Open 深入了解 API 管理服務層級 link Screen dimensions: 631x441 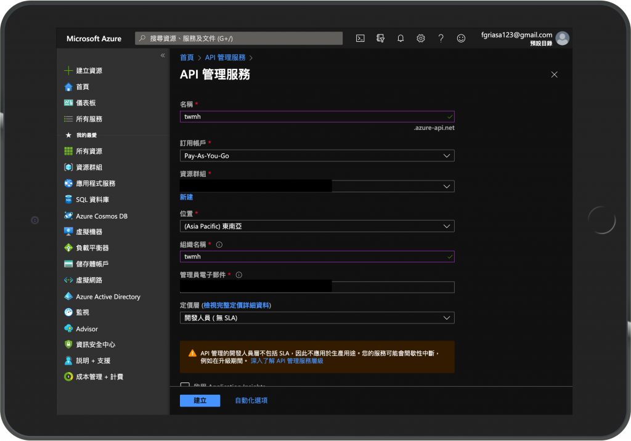coord(287,361)
